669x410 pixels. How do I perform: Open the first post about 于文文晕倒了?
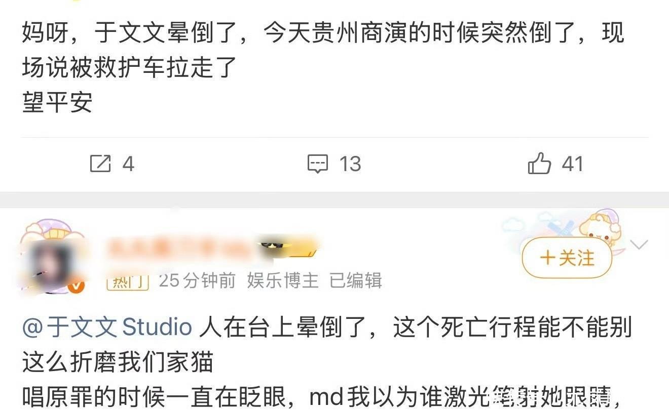point(323,68)
